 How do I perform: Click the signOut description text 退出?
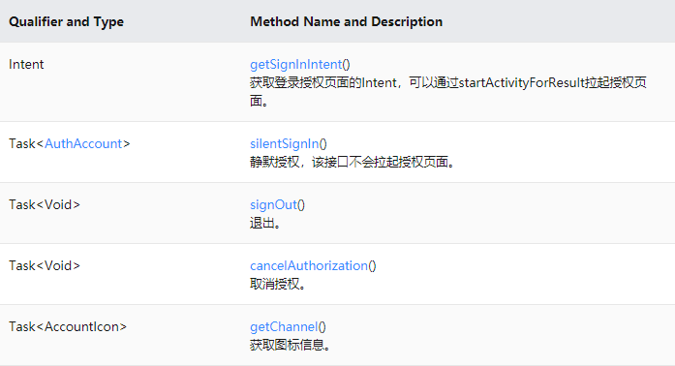[x=265, y=224]
